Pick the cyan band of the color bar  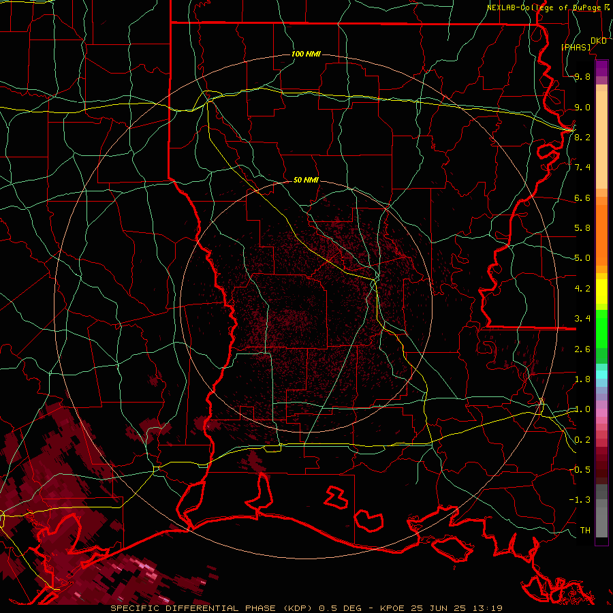coord(601,375)
